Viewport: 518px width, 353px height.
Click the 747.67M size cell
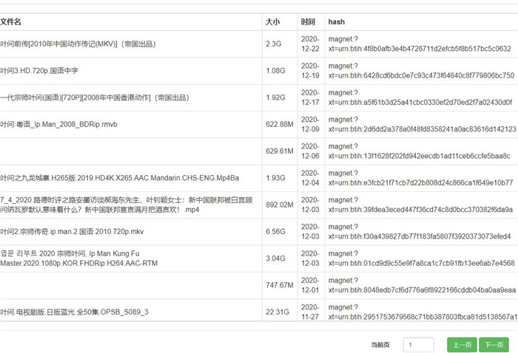(x=280, y=285)
